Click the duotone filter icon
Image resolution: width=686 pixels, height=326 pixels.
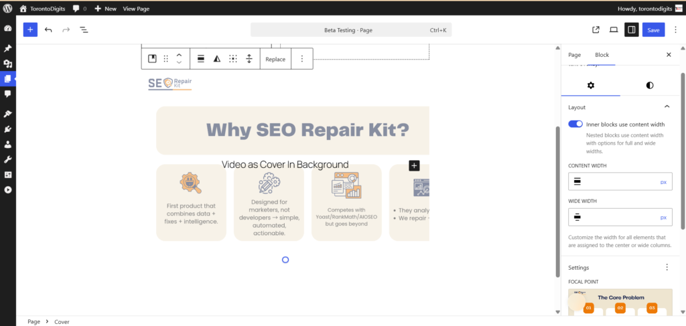click(x=216, y=59)
